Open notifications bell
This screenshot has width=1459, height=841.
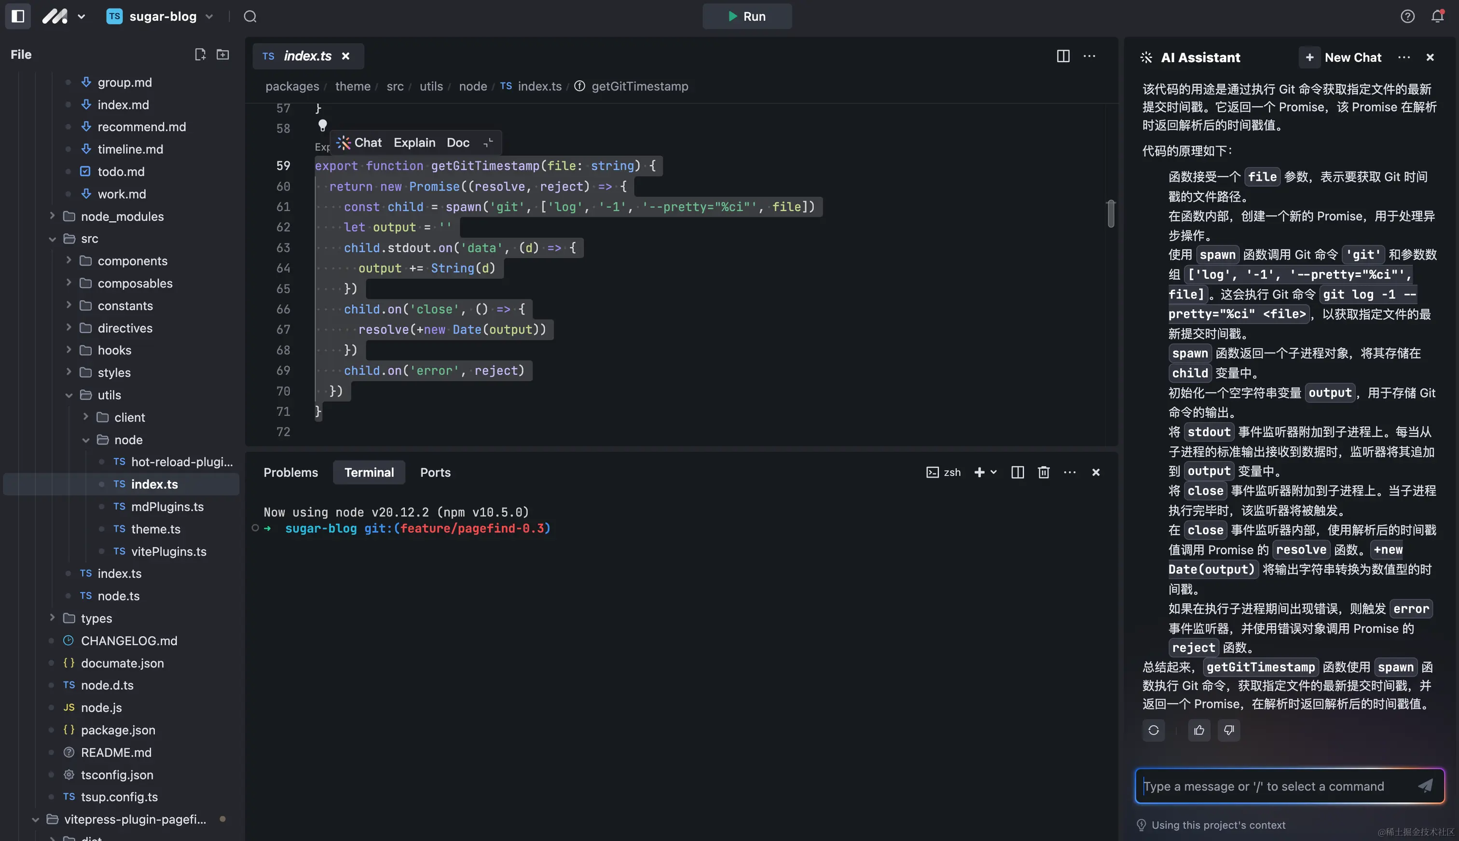point(1437,16)
